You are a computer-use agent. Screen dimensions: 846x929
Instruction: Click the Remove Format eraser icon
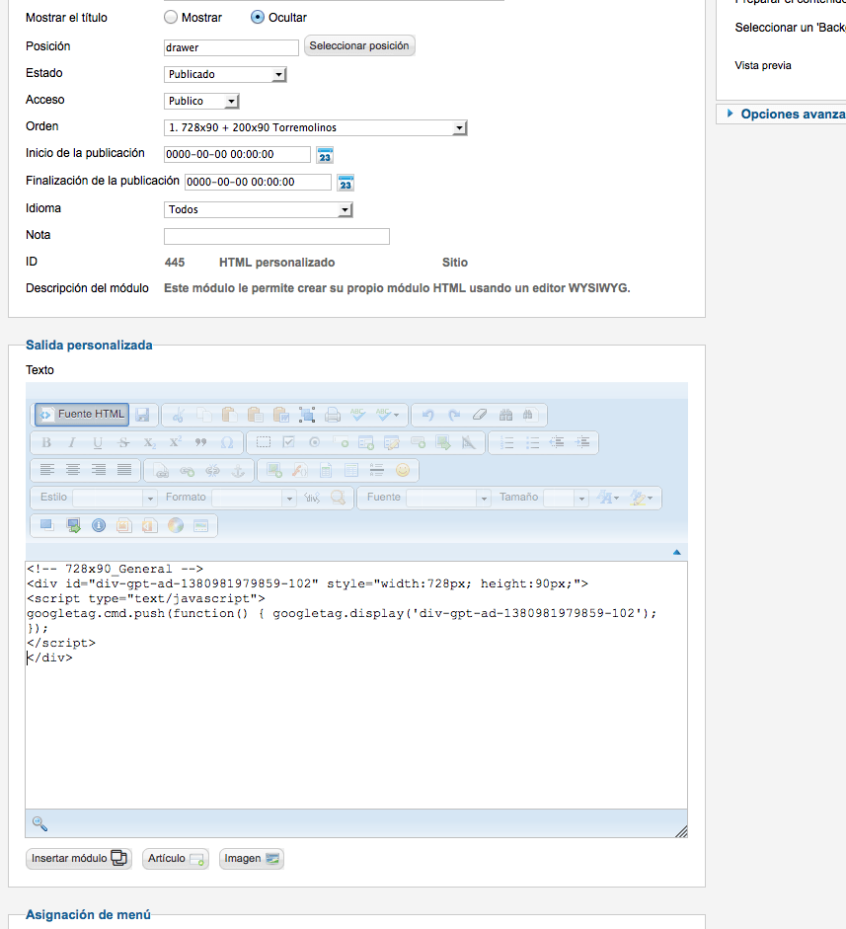[480, 415]
